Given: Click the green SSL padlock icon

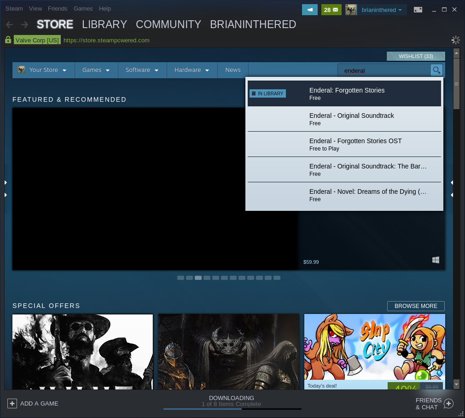Looking at the screenshot, I should point(8,40).
